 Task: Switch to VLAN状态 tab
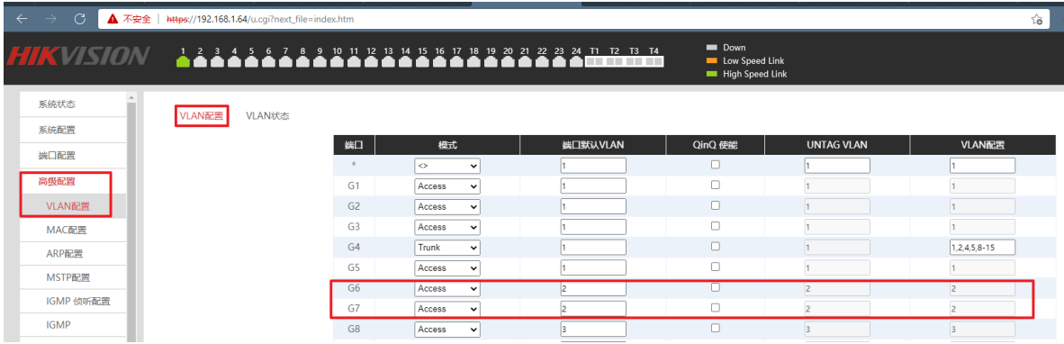267,115
